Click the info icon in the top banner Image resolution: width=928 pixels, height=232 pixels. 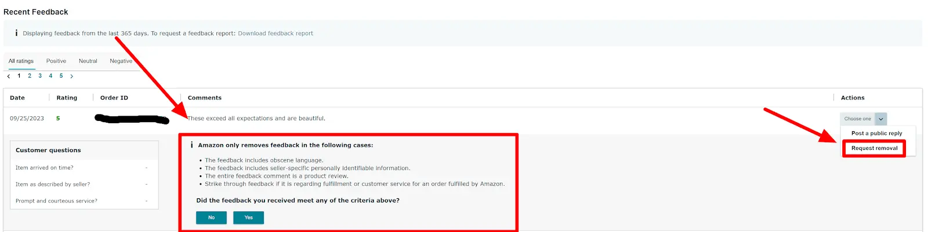coord(16,33)
